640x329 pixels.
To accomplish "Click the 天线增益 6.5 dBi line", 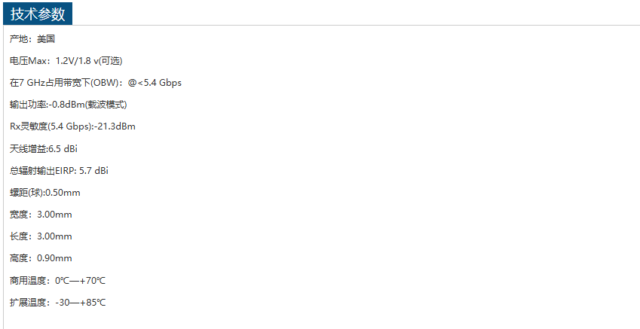I will (x=44, y=149).
